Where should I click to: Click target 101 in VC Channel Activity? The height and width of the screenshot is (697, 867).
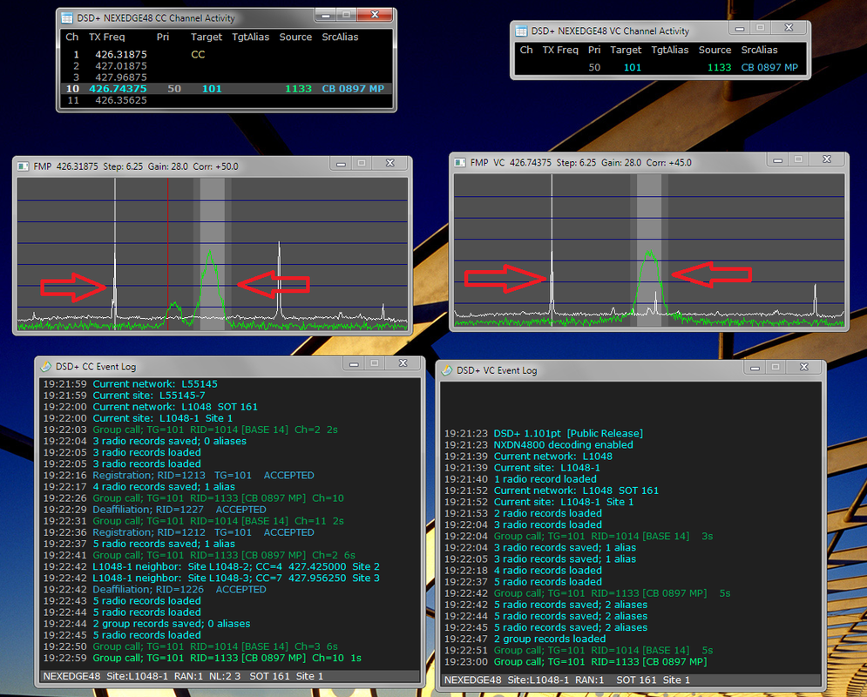point(633,67)
